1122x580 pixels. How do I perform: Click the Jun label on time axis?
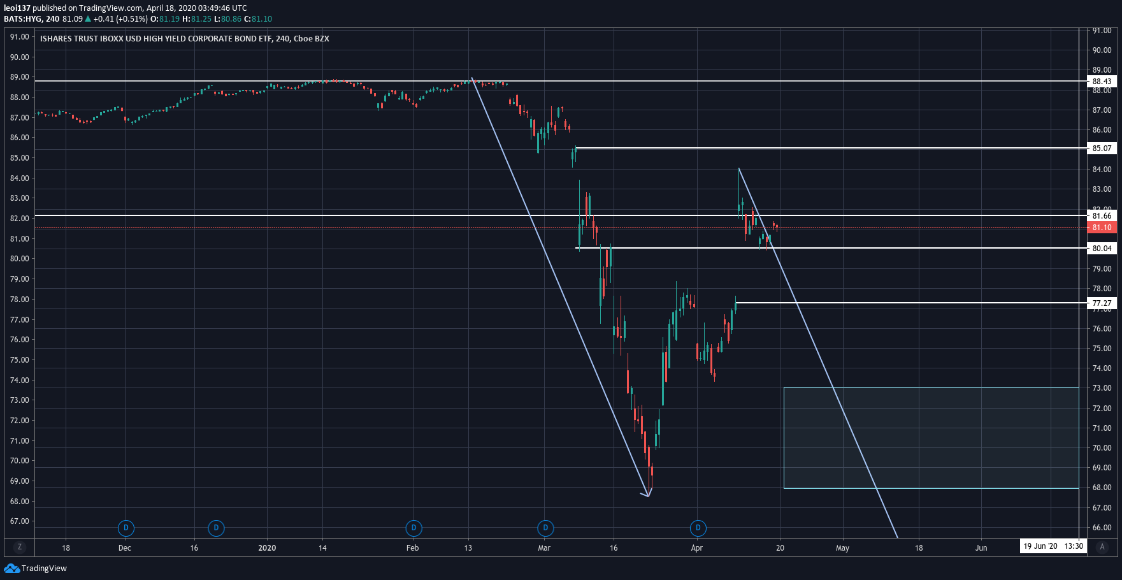click(981, 548)
